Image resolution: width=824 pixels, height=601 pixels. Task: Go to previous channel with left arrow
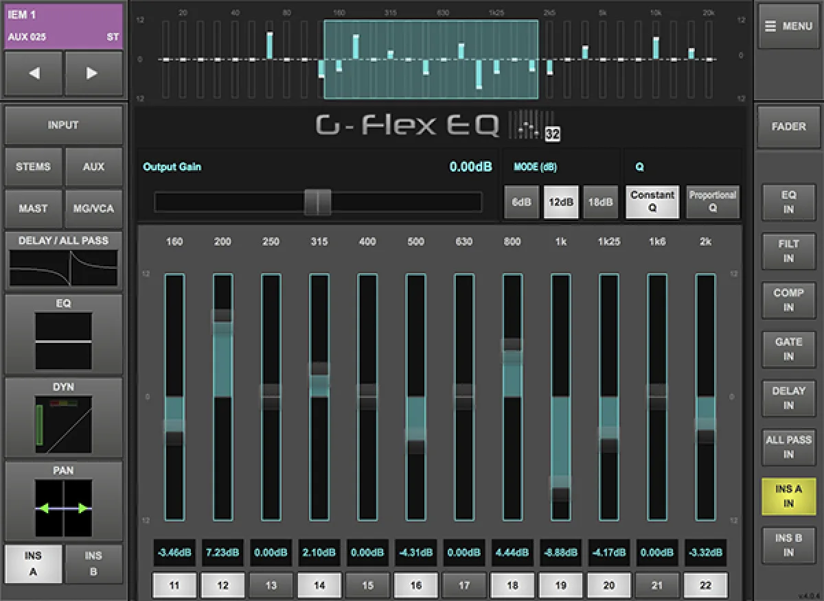pyautogui.click(x=34, y=73)
